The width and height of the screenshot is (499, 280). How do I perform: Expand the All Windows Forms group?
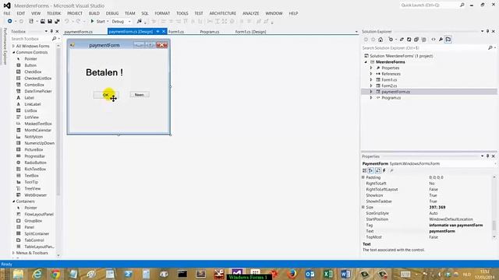point(14,46)
